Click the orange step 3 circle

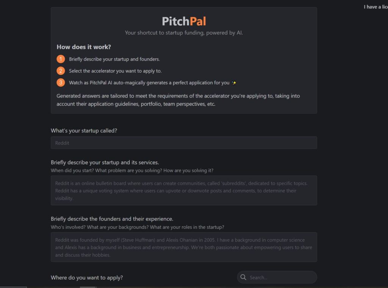(61, 82)
